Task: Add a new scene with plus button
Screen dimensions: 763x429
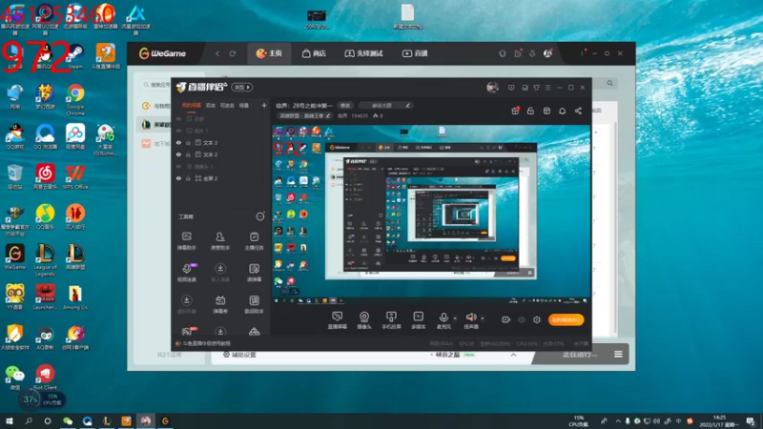Action: [264, 105]
